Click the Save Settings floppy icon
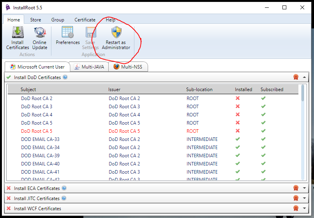Viewport: 314px width, 218px height. coord(91,32)
